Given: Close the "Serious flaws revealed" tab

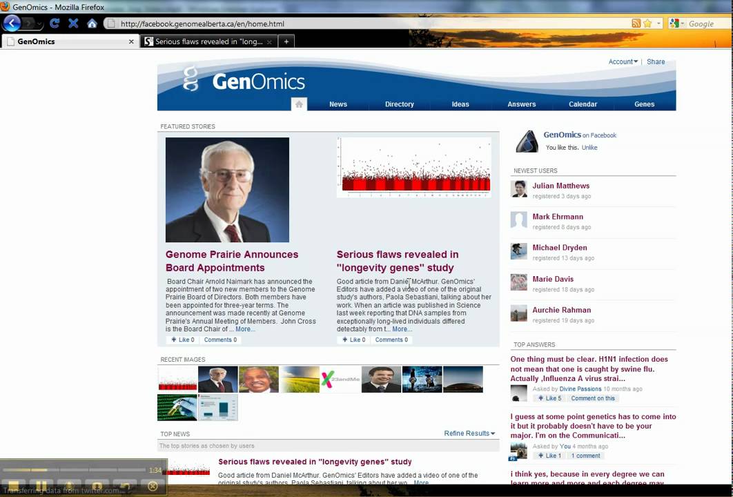Looking at the screenshot, I should coord(269,41).
